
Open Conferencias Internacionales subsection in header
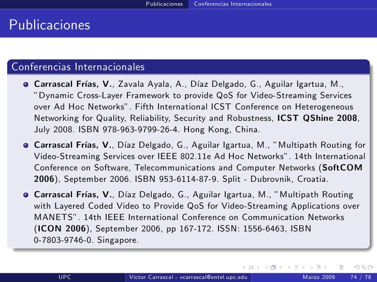[x=233, y=4]
